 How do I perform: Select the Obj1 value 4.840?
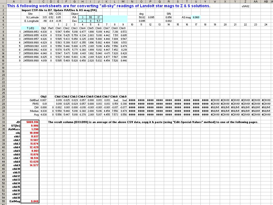pyautogui.click(x=43, y=53)
